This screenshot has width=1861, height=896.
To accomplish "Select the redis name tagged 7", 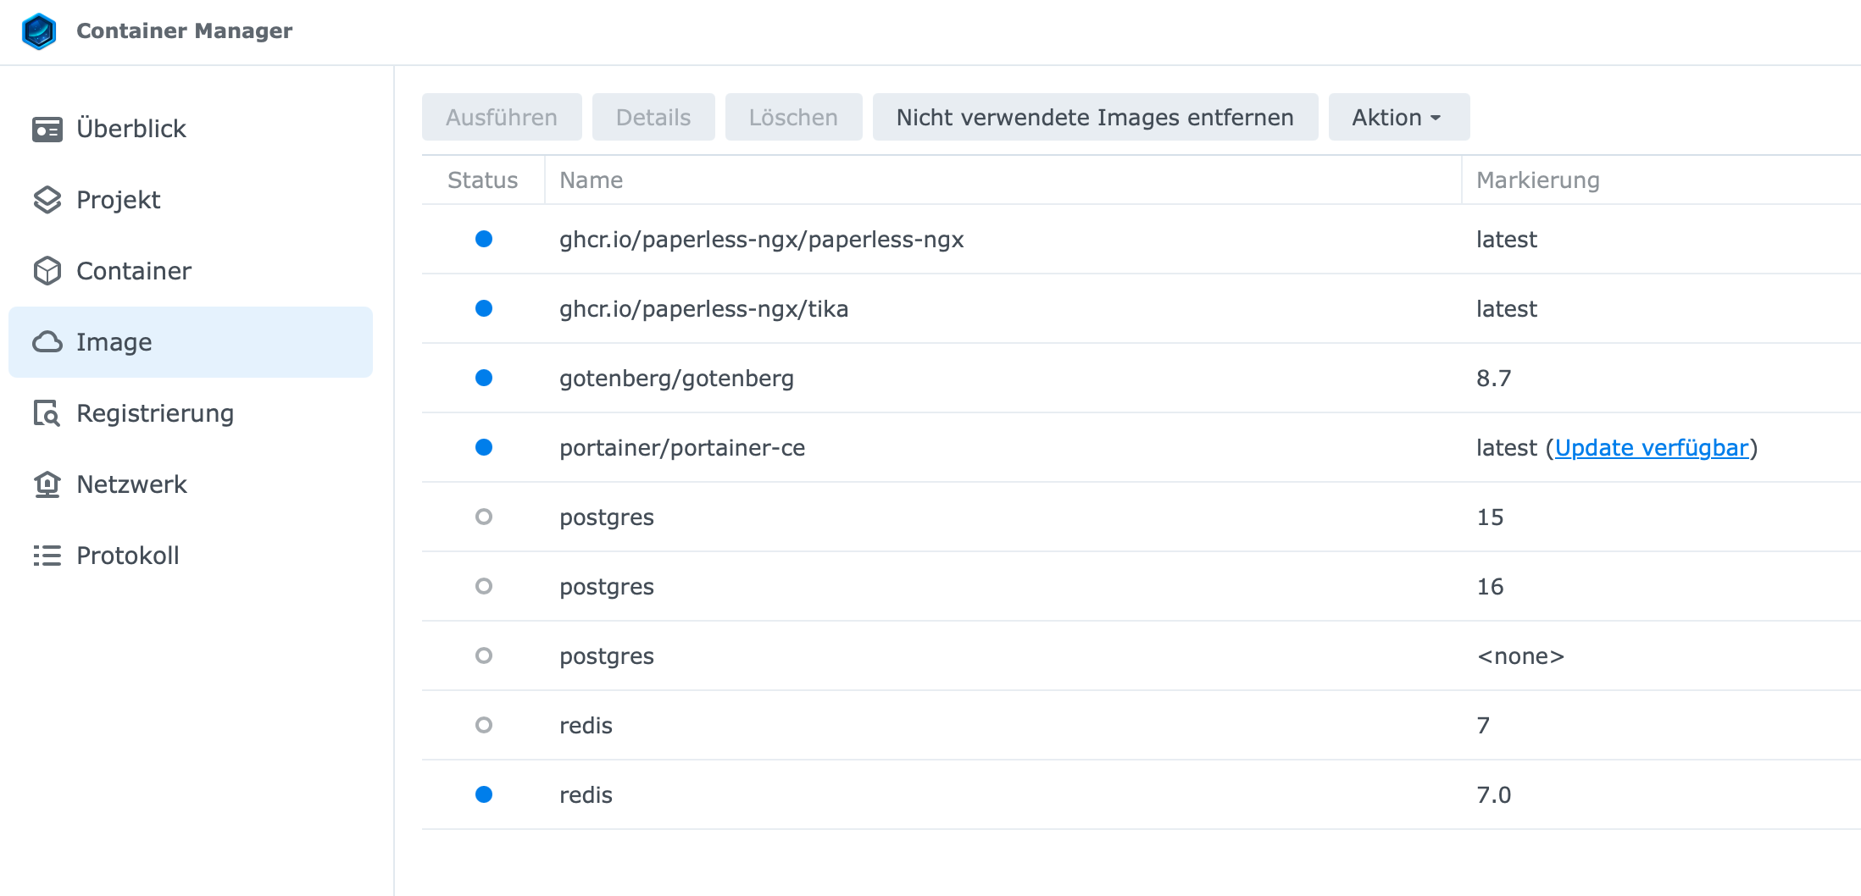I will 586,726.
